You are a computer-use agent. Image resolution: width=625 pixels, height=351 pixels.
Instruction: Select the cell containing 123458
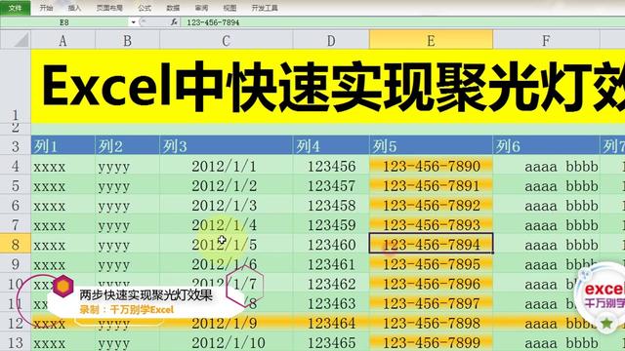pos(331,205)
